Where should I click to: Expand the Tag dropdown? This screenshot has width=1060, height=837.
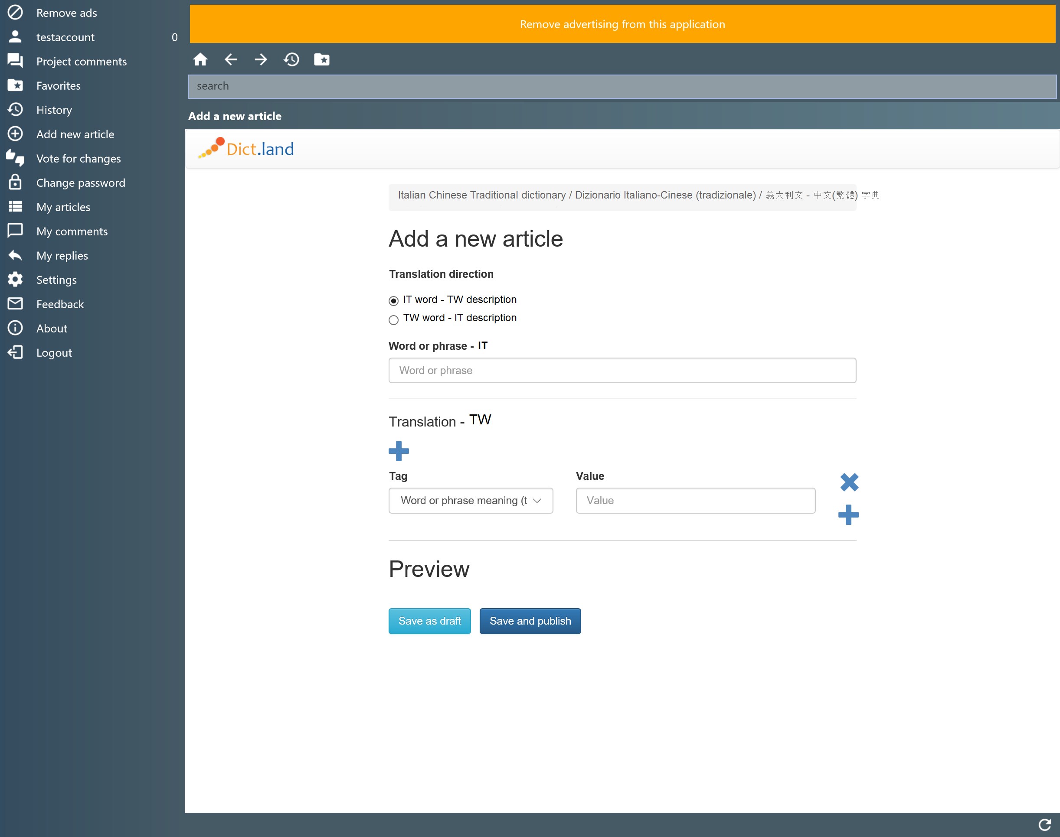point(471,500)
